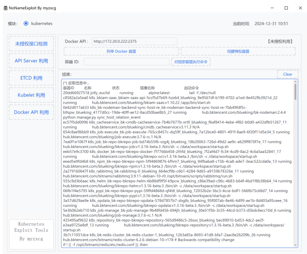Click the 容器ID column header text

[x=69, y=88]
